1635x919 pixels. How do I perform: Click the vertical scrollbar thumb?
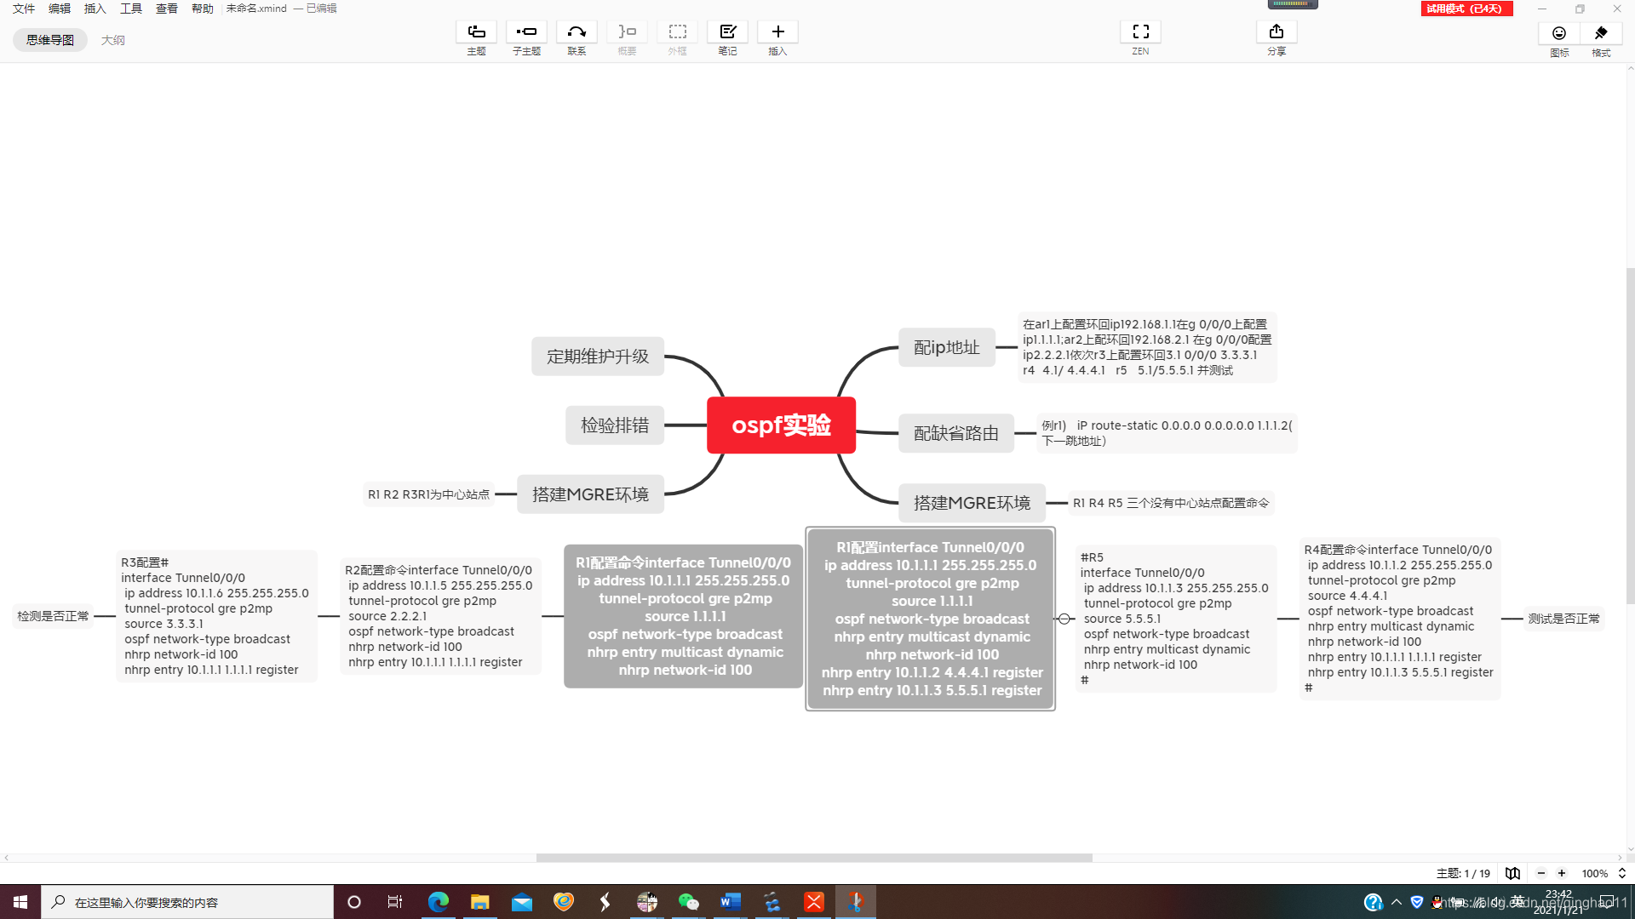pos(1630,436)
